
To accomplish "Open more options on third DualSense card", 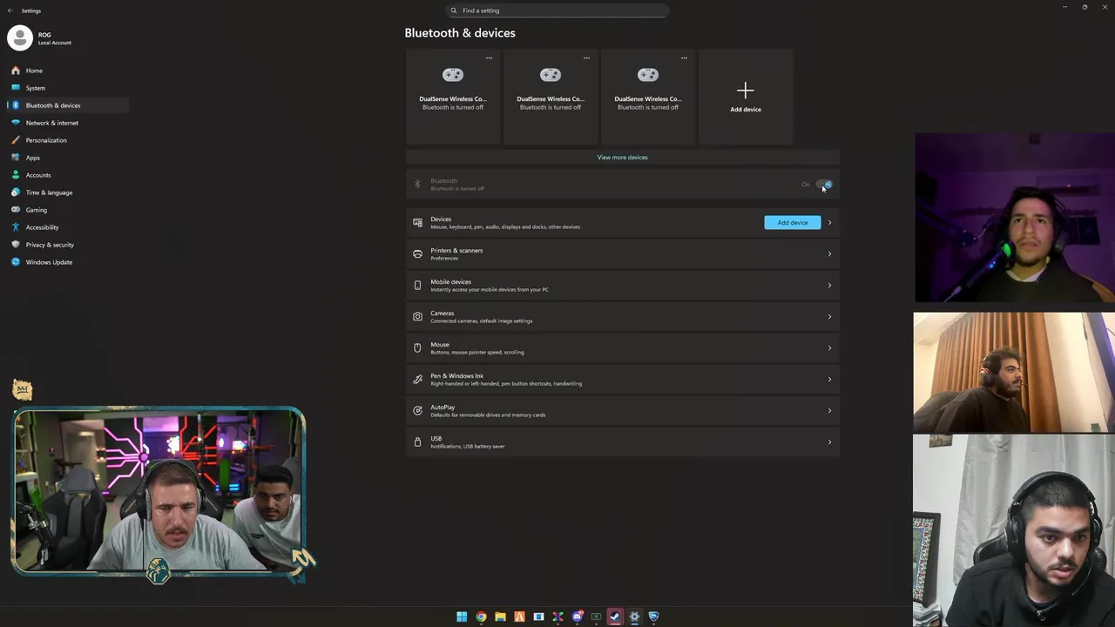I will pyautogui.click(x=684, y=58).
